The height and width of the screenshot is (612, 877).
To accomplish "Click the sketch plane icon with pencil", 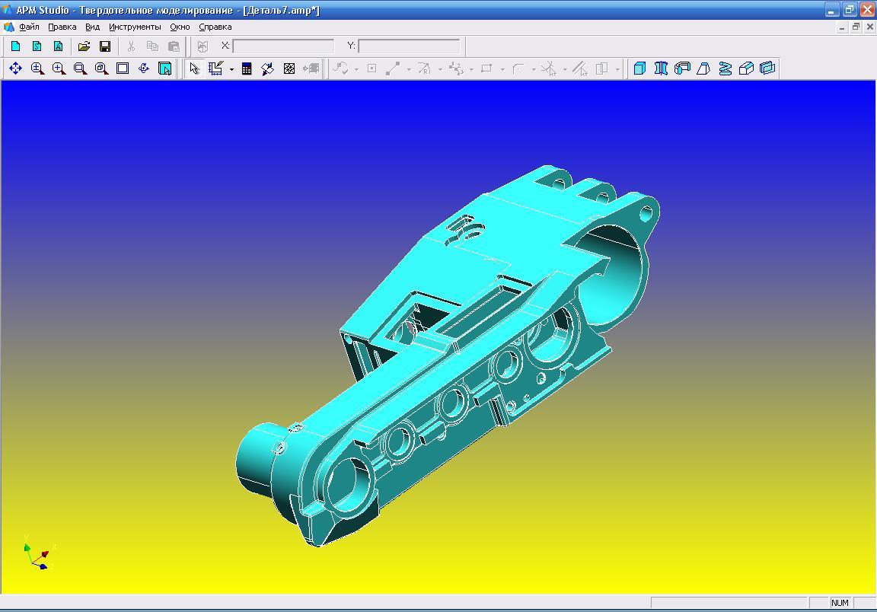I will (x=216, y=69).
